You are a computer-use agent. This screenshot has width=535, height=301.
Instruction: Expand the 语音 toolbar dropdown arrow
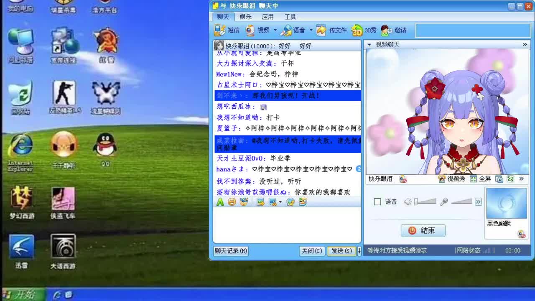pyautogui.click(x=311, y=30)
